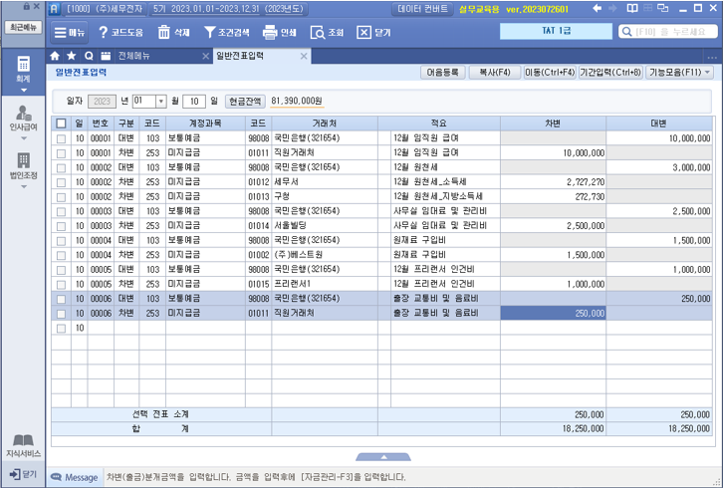Toggle the select-all header checkbox

pyautogui.click(x=61, y=123)
